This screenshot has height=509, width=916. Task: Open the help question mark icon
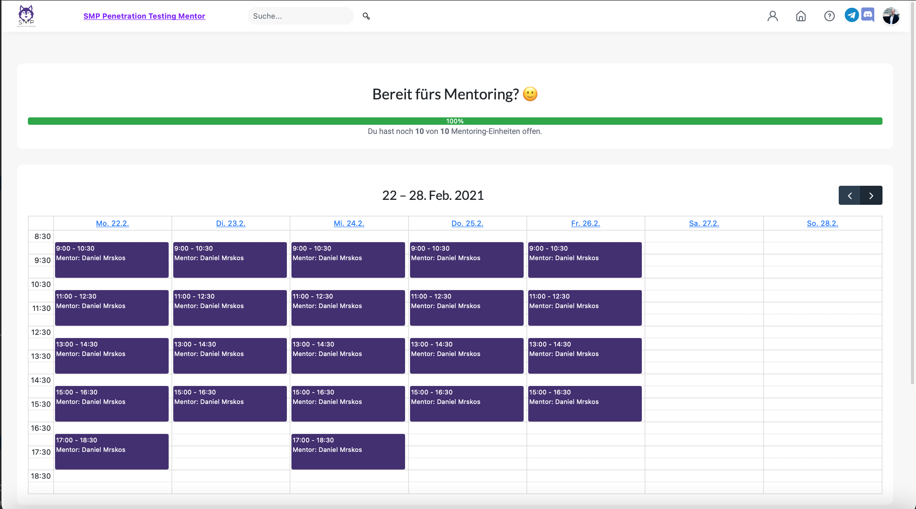pos(829,16)
